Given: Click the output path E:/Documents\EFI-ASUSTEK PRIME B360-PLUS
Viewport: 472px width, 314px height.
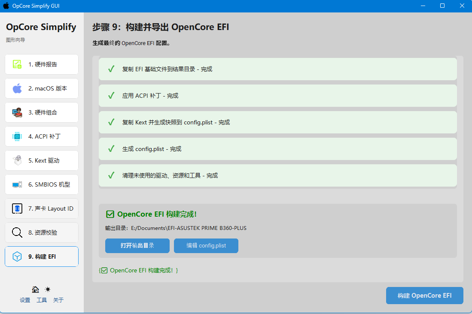Looking at the screenshot, I should (x=189, y=228).
